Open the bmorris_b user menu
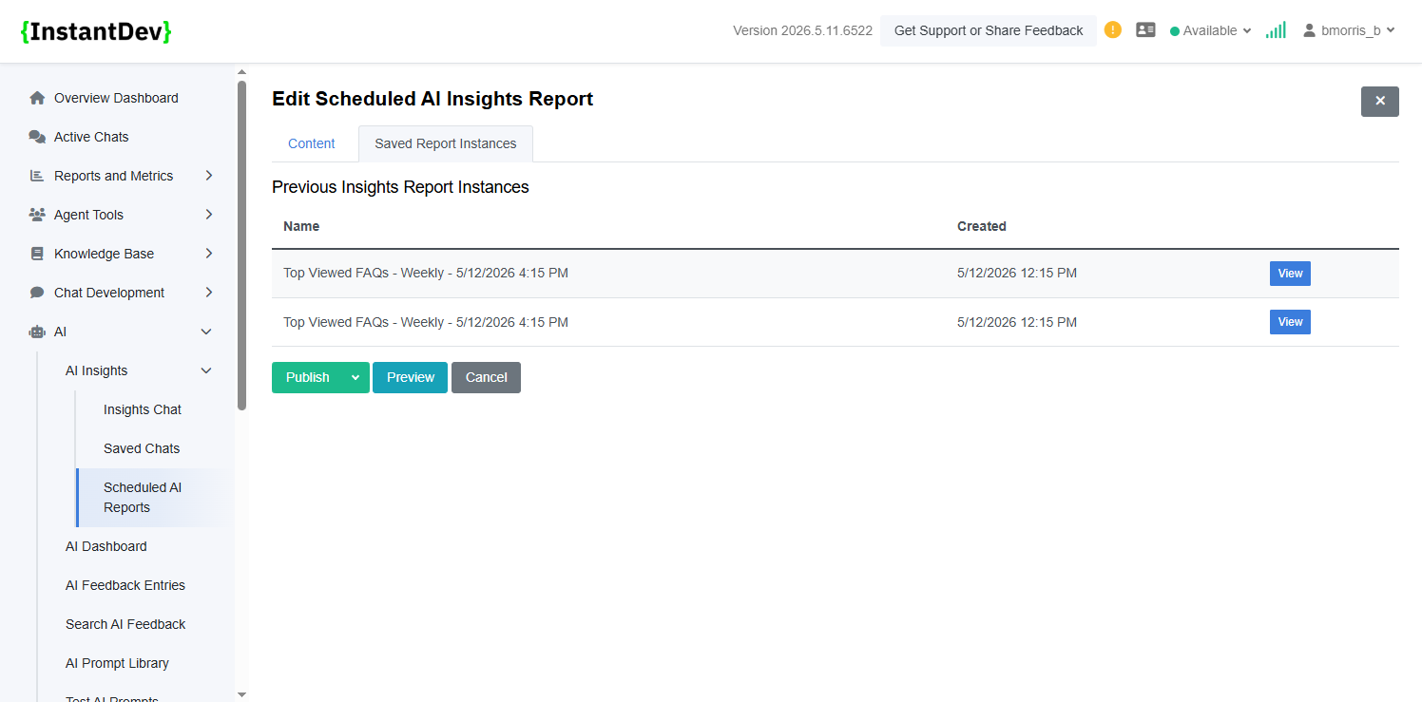The width and height of the screenshot is (1422, 702). 1348,30
